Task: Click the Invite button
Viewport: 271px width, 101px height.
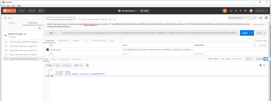Action: click(144, 11)
